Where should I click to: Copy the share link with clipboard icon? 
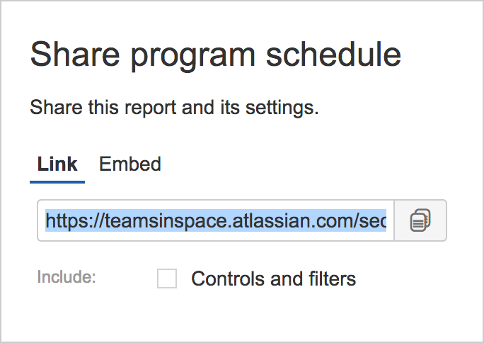tap(420, 220)
